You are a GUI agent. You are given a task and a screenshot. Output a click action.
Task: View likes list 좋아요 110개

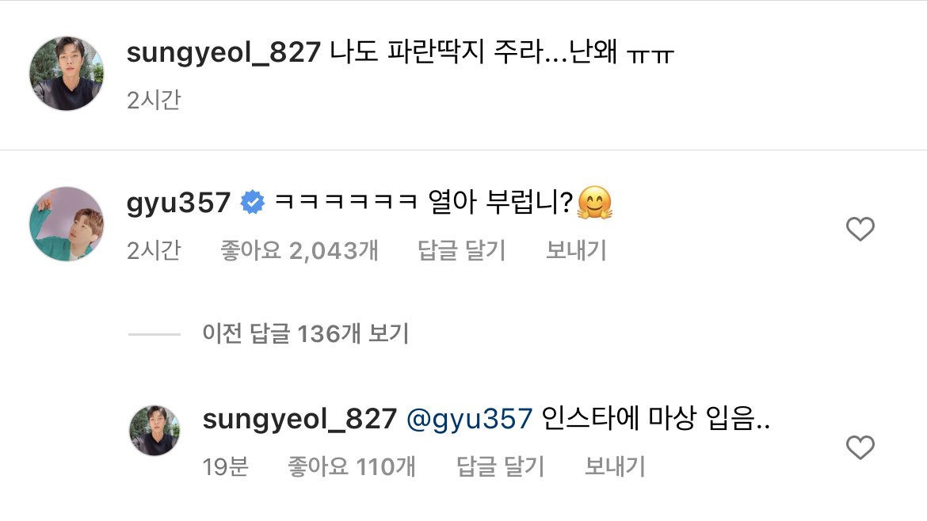[x=352, y=466]
